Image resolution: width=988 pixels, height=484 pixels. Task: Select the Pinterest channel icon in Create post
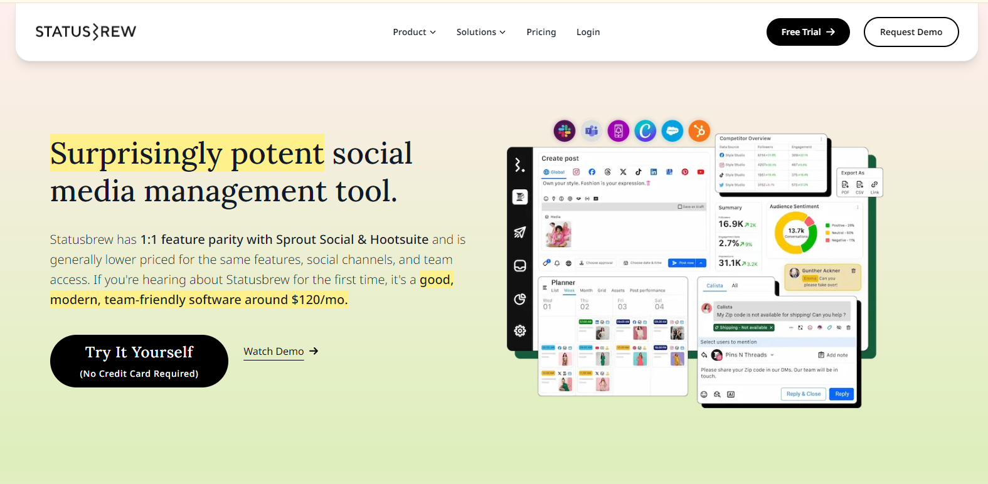685,172
